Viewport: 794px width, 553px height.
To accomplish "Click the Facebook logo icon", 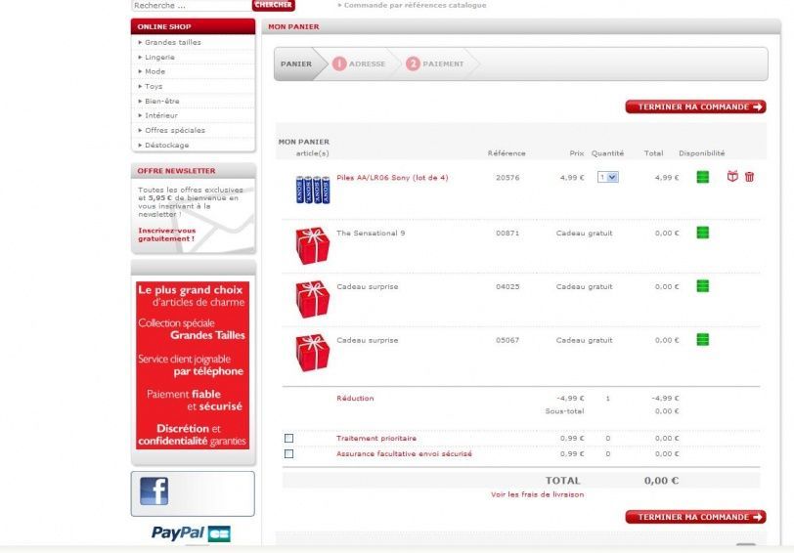I will [154, 490].
